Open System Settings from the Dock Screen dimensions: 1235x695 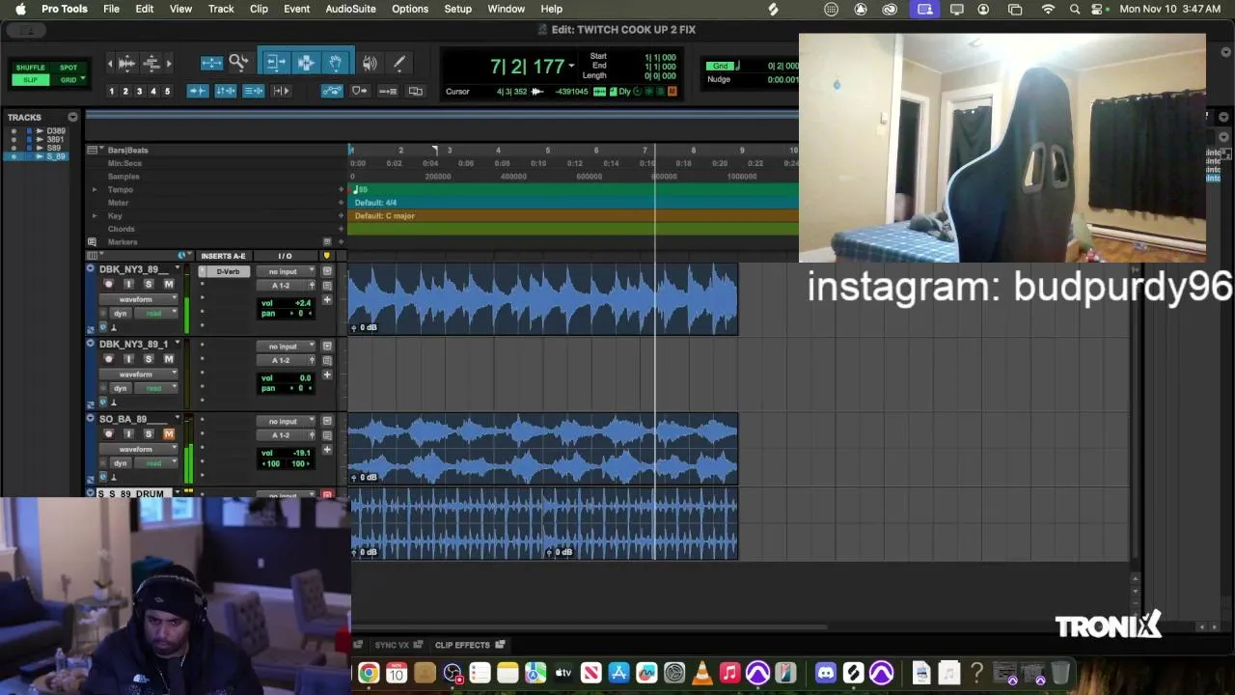(674, 673)
